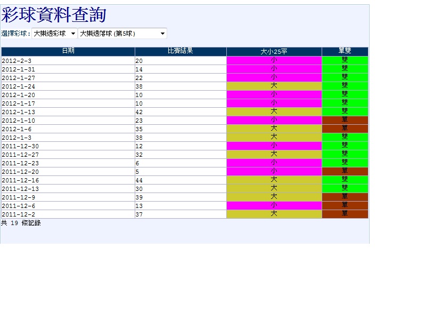Click result 30 in the 2011-12-13 row
The height and width of the screenshot is (320, 426).
[x=181, y=189]
